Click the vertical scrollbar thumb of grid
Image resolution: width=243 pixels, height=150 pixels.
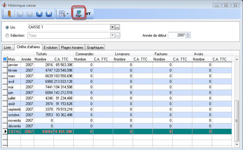[236, 121]
